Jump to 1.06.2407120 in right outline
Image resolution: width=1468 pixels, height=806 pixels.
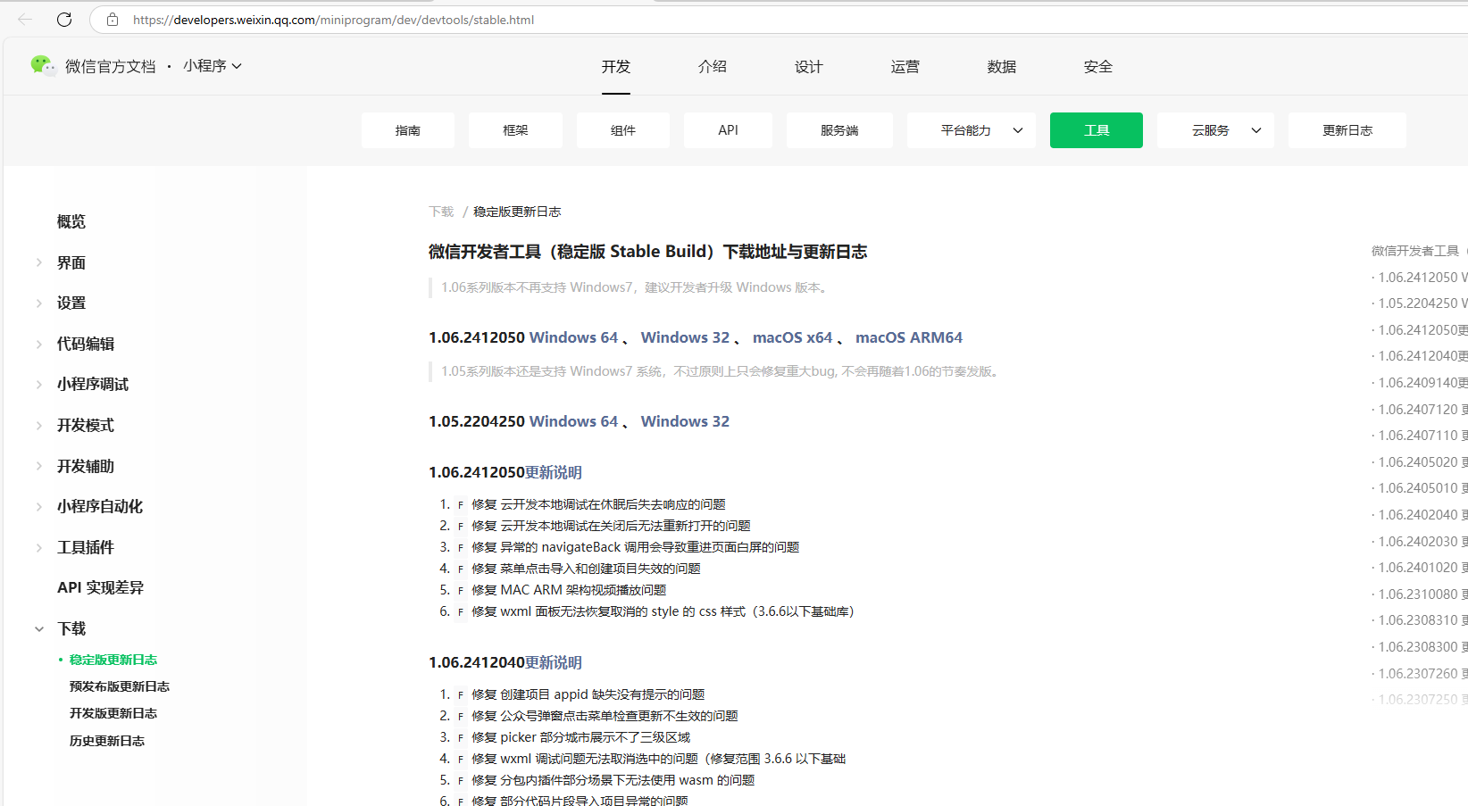[x=1420, y=409]
